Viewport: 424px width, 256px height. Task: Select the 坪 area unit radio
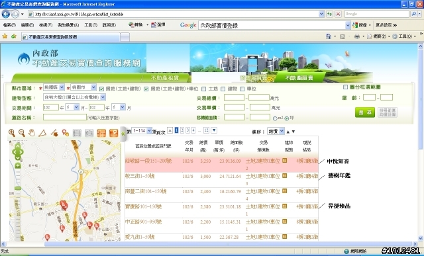pos(287,118)
